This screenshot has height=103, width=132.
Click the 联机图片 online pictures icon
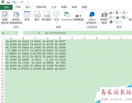[x=47, y=14]
